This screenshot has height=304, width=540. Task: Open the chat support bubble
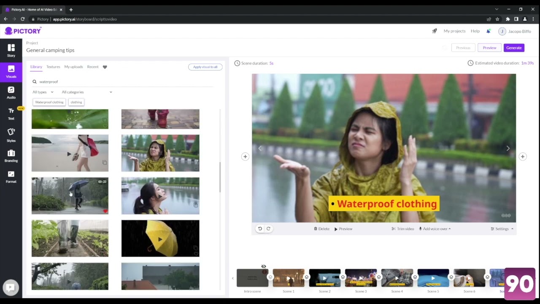tap(11, 288)
